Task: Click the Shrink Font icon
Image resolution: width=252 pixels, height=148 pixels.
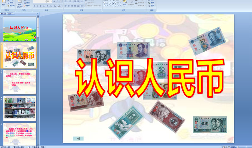Action: pos(57,1)
